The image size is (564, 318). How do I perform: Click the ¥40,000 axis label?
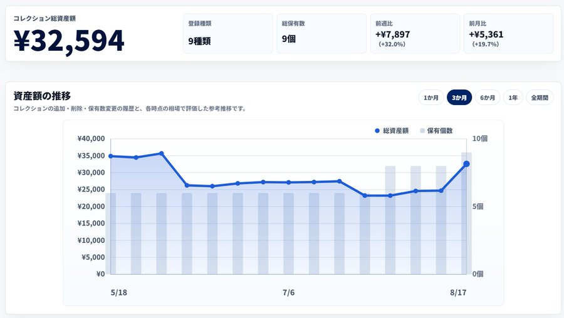(91, 139)
